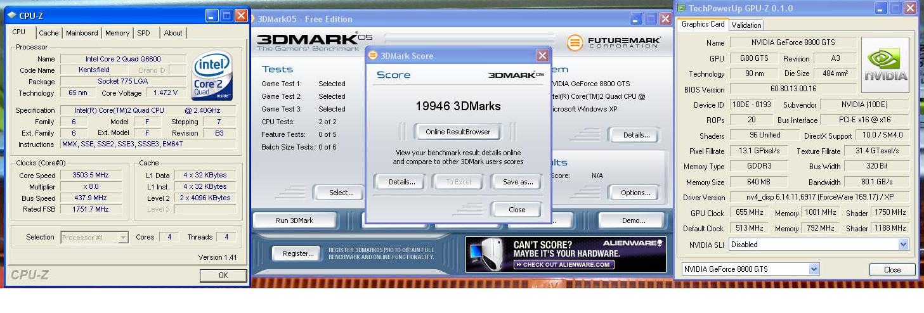Open the Processor #1 selection dropdown
This screenshot has height=313, width=924.
94,238
